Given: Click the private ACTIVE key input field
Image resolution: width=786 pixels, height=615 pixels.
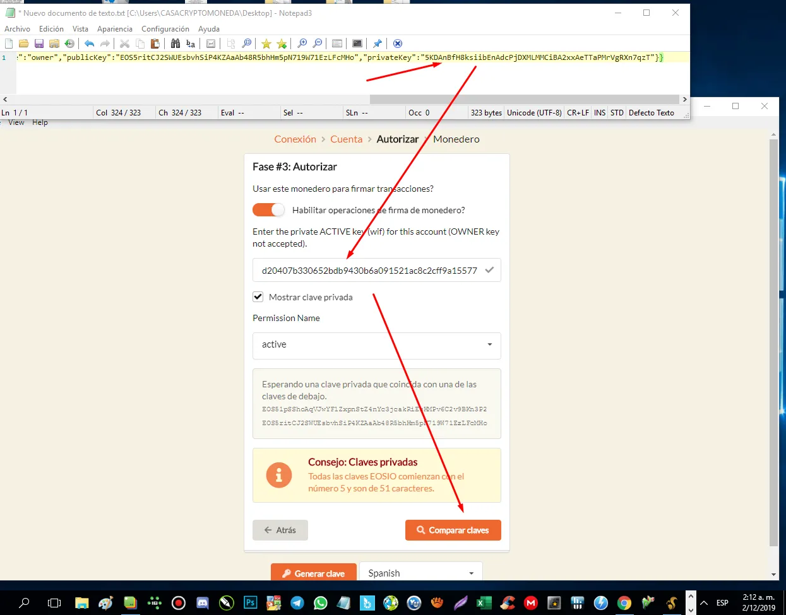Looking at the screenshot, I should tap(377, 270).
